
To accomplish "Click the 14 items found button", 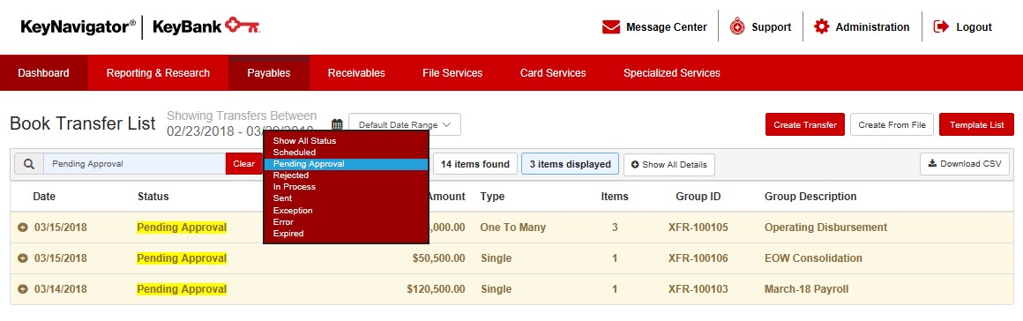I will [475, 164].
